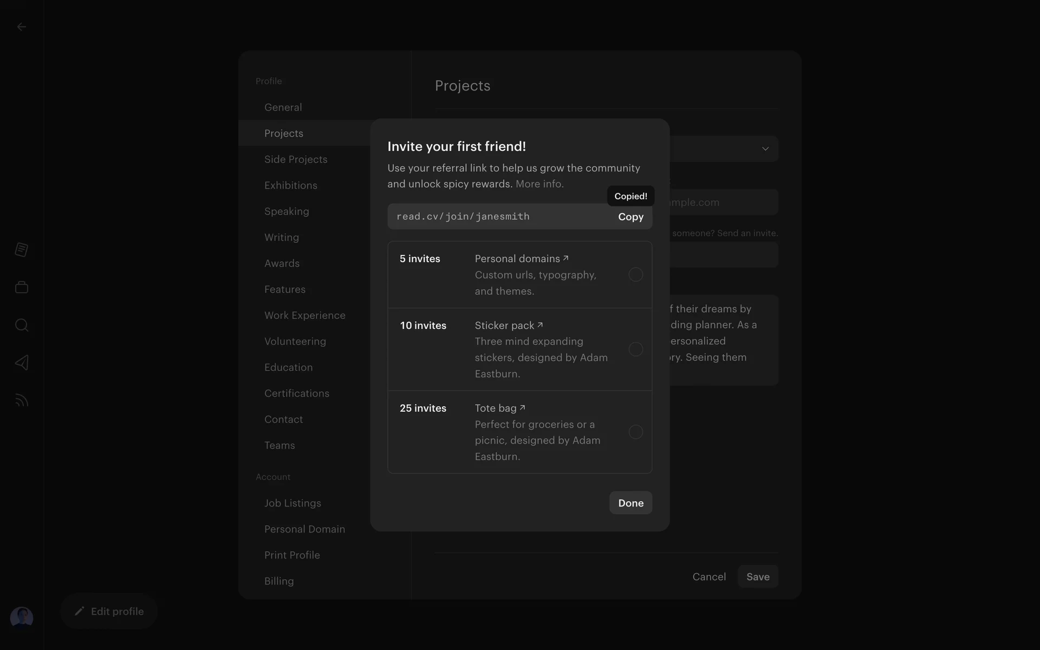Switch to Side Projects section
This screenshot has height=650, width=1040.
(296, 159)
